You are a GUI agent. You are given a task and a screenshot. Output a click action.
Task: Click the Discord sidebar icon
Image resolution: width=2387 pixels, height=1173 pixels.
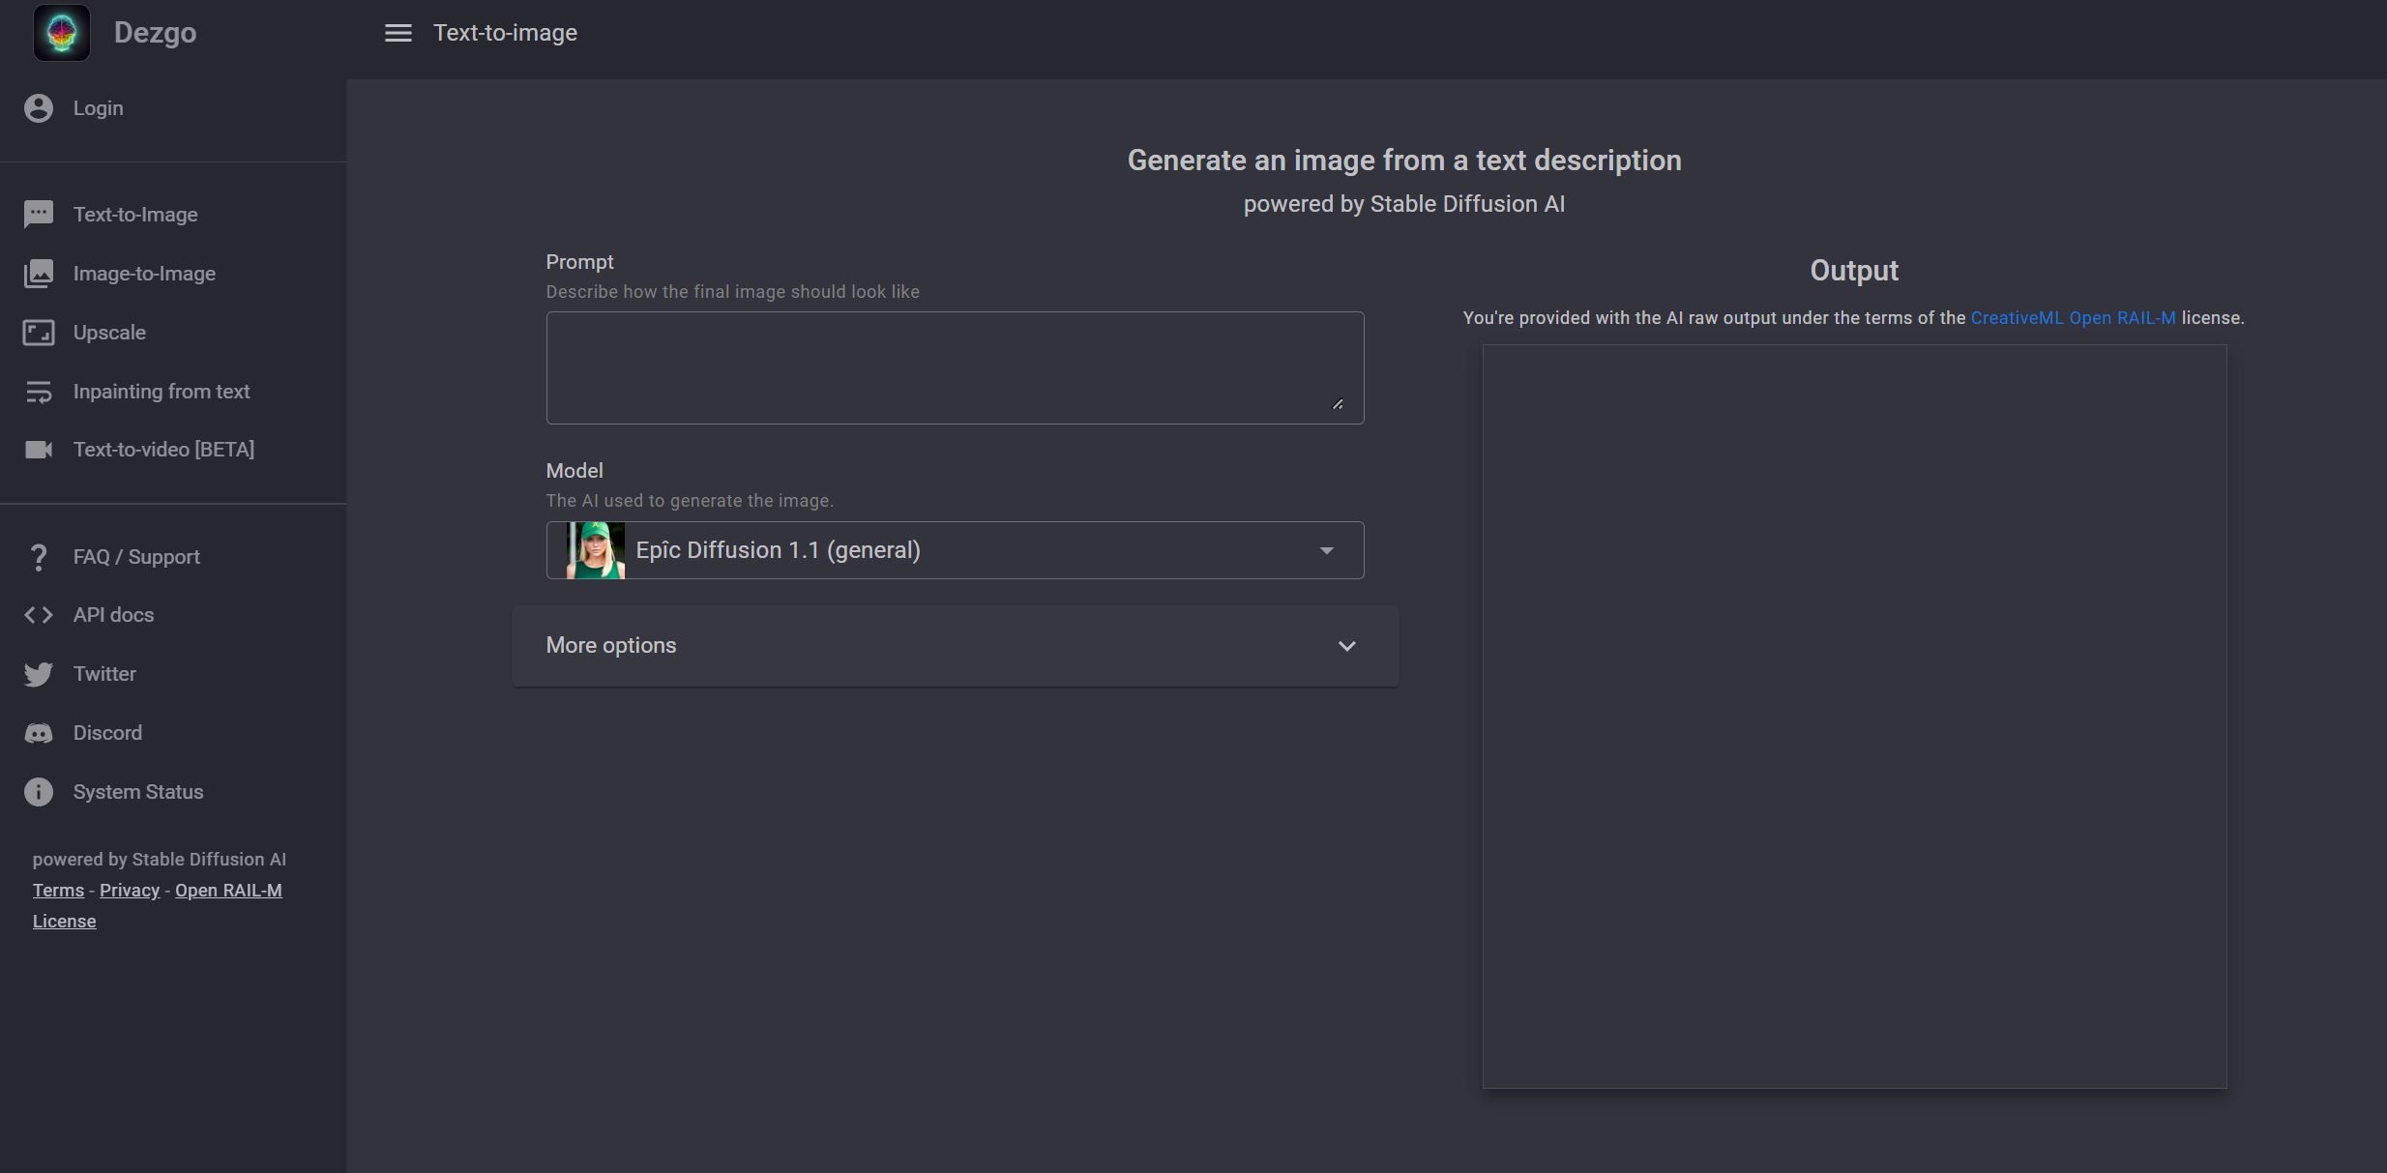(38, 733)
